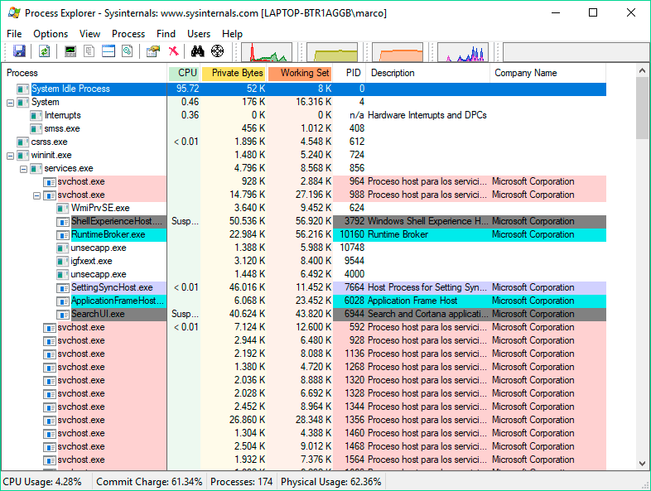Open the Properties toolbar icon
The width and height of the screenshot is (651, 491).
153,51
